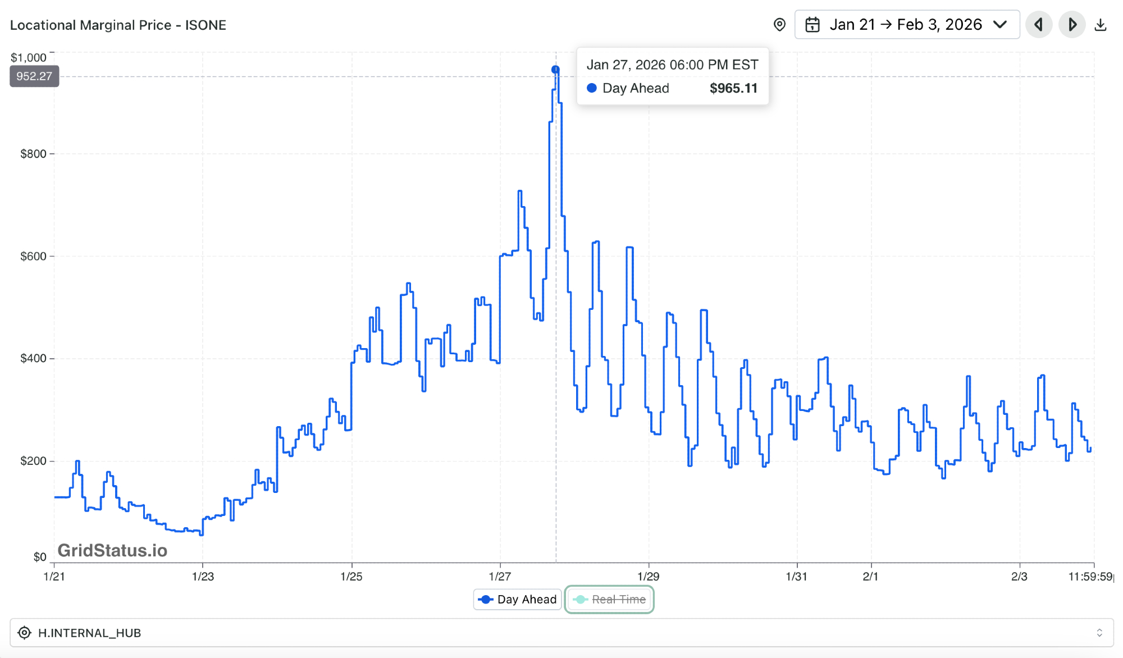
Task: Click blue Day Ahead legend marker
Action: 486,600
